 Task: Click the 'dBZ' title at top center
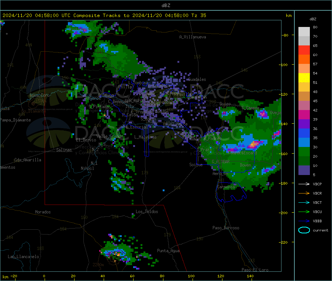pos(166,6)
